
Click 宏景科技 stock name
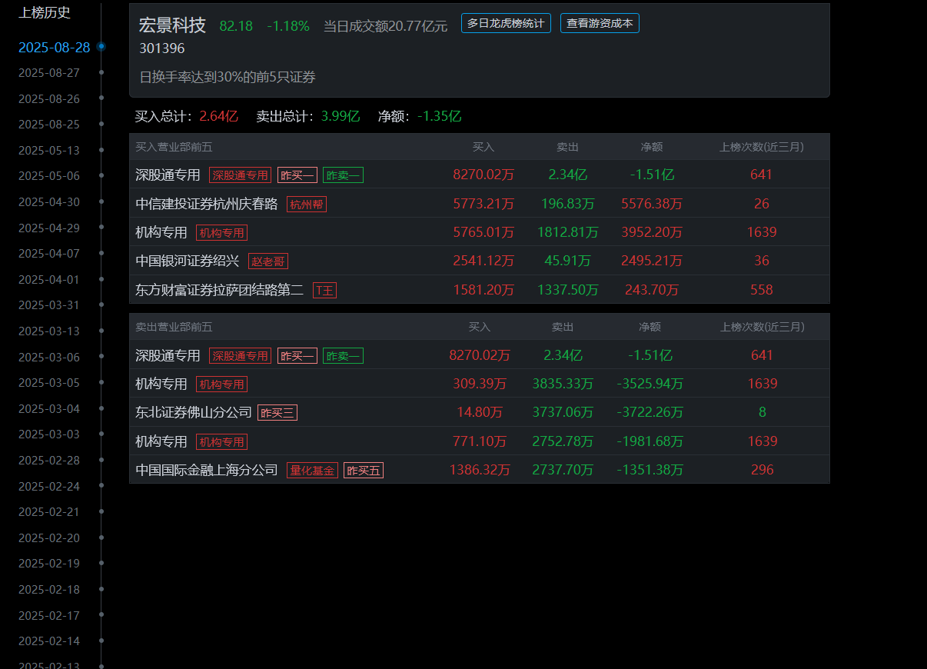point(172,25)
